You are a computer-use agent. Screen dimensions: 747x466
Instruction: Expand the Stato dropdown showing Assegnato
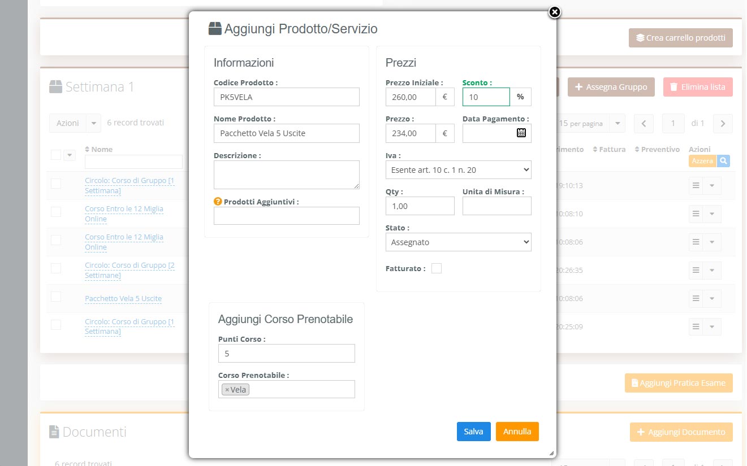(458, 242)
